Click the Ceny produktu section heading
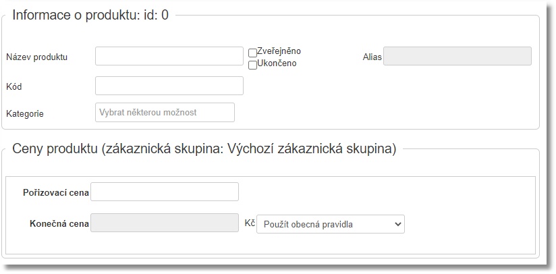Viewport: 556px width, 274px height. coord(204,149)
